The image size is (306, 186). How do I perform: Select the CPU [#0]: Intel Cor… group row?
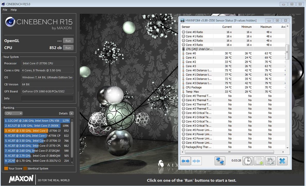233,49
